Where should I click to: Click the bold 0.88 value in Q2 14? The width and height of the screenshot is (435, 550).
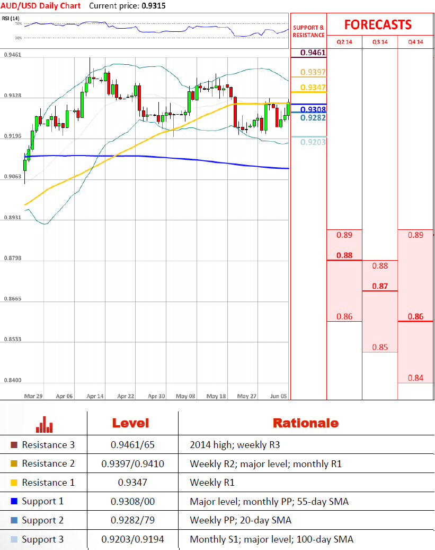[x=344, y=255]
